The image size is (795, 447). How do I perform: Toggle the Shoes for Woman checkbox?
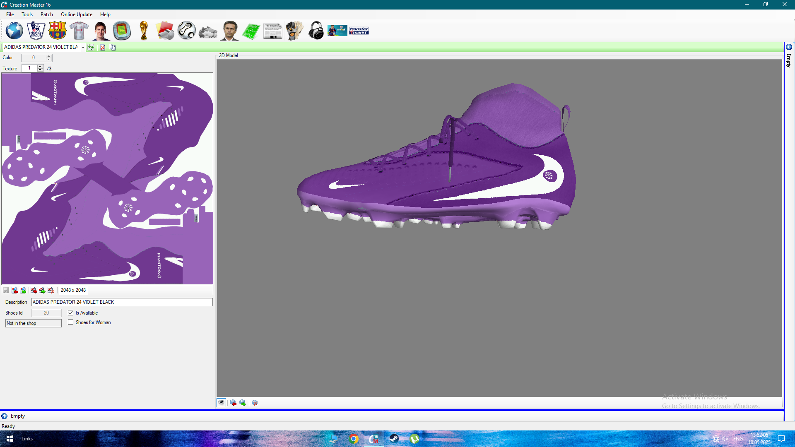tap(71, 322)
